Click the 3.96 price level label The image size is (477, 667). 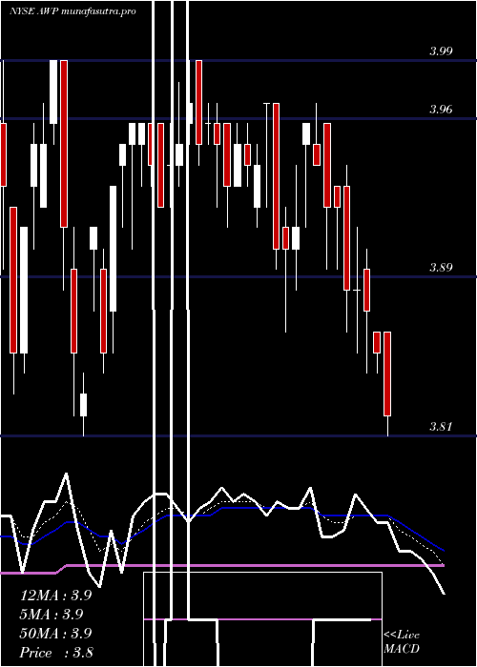click(x=441, y=110)
